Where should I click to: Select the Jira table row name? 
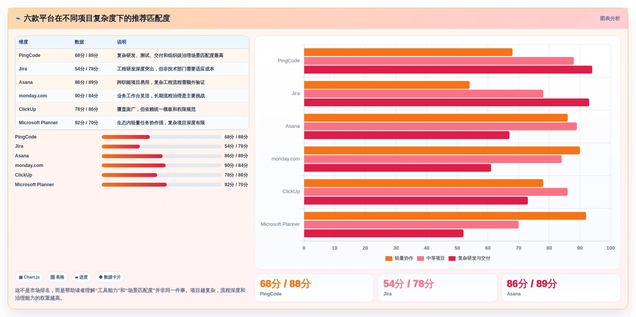point(23,69)
